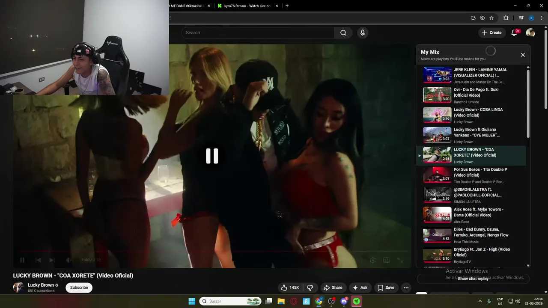548x308 pixels.
Task: Switch ESP US keyboard language
Action: (500, 301)
